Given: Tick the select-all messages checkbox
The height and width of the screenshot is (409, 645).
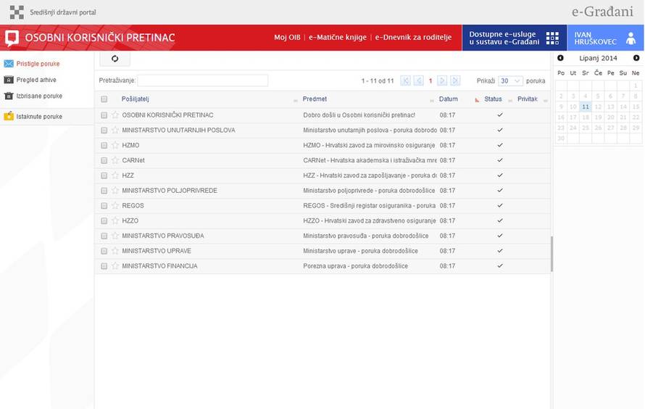Looking at the screenshot, I should (x=104, y=99).
